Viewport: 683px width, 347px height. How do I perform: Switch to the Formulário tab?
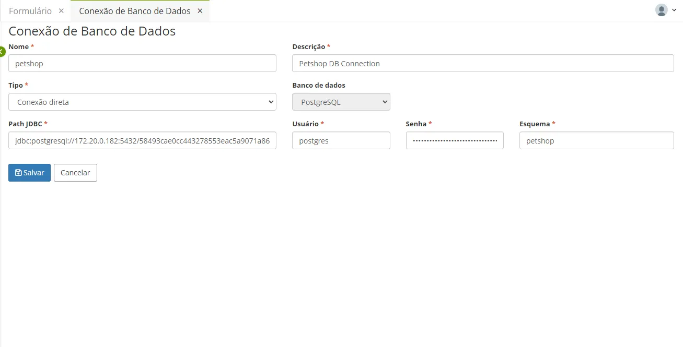[30, 11]
